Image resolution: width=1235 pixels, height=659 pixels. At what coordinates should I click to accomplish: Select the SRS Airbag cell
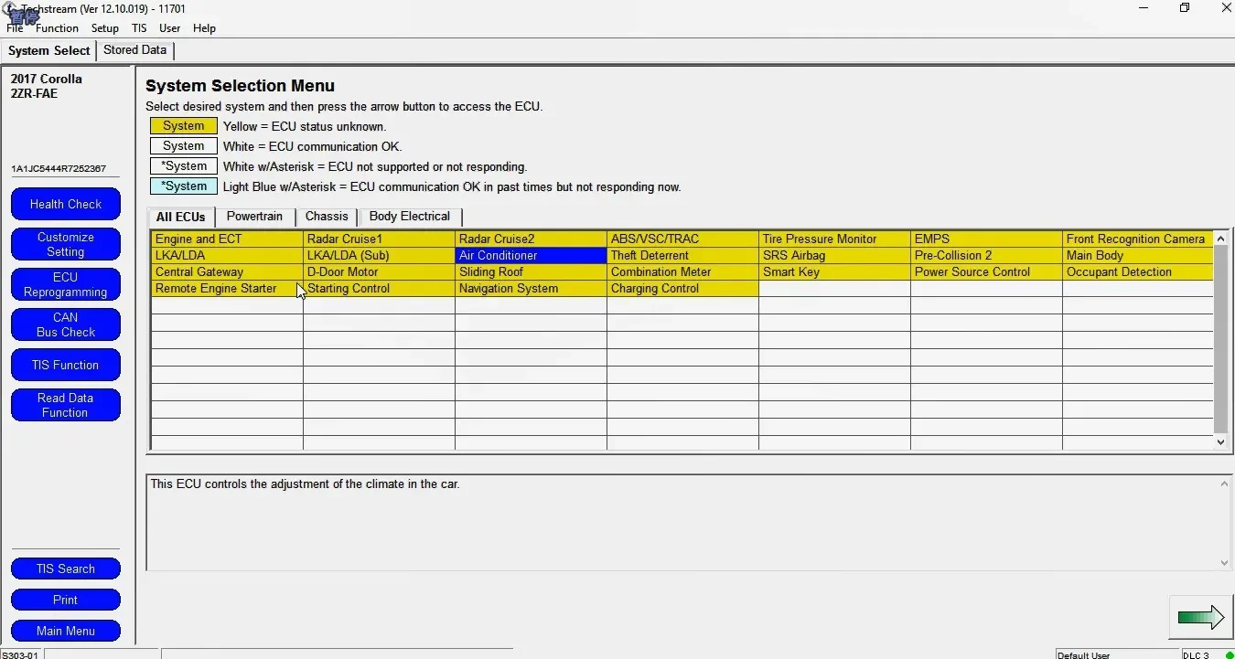[834, 255]
